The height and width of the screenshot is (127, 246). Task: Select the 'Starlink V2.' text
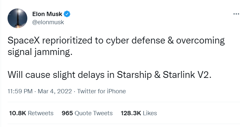[187, 75]
